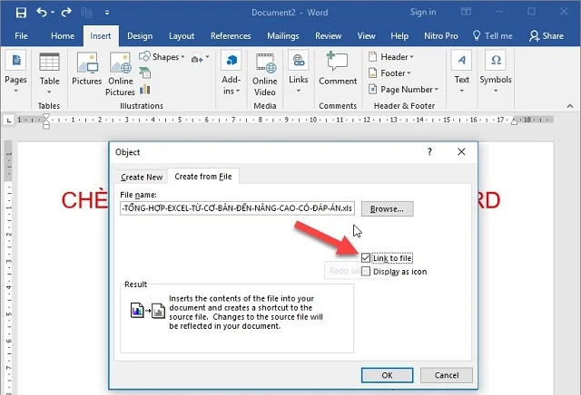Open the Shapes dropdown
This screenshot has height=395, width=581.
tap(162, 56)
